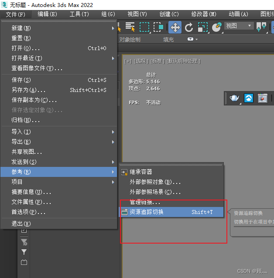This screenshot has width=274, height=278.
Task: Switch to 填充 ribbon tab
Action: click(x=168, y=40)
